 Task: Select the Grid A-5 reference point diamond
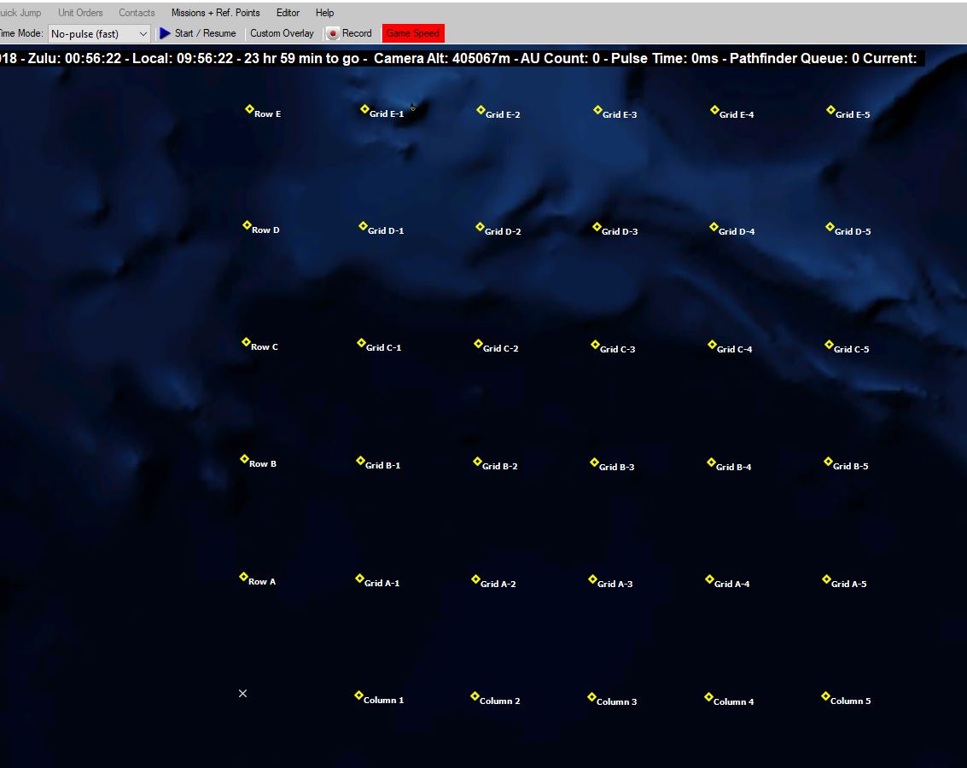click(826, 579)
